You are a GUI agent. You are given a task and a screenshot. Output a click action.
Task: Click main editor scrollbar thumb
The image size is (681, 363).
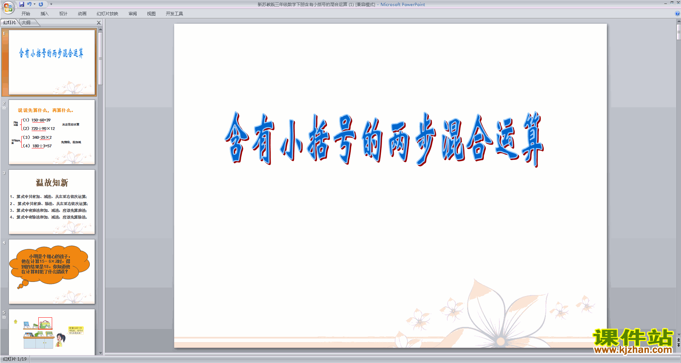tap(679, 32)
